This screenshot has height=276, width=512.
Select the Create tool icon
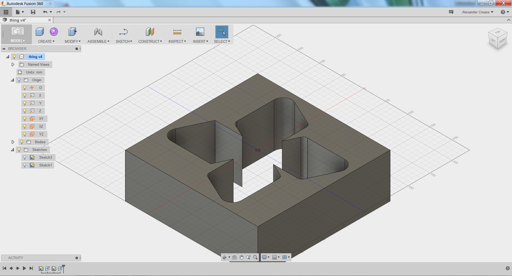pos(39,32)
